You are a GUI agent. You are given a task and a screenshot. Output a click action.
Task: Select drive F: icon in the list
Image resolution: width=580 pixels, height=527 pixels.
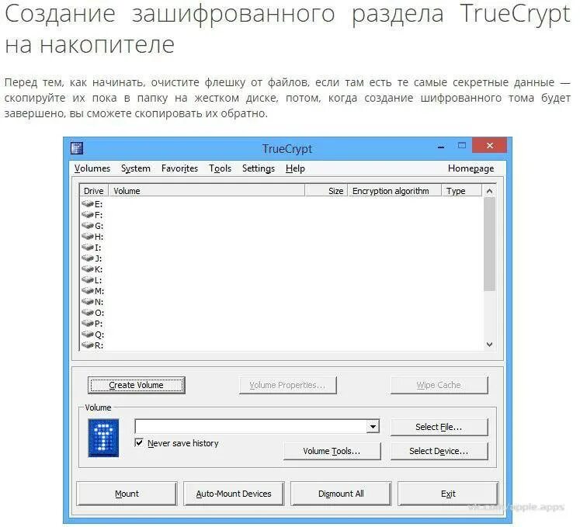[88, 214]
